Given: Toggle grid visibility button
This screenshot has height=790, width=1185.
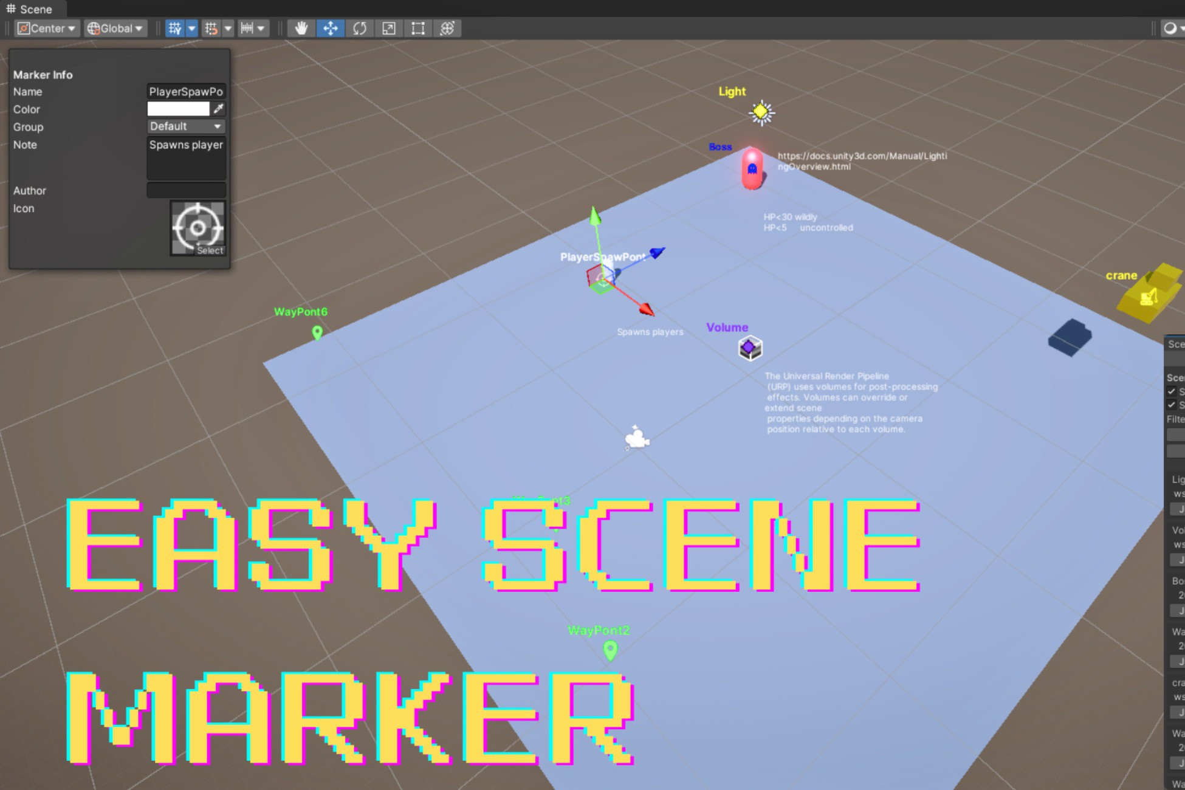Looking at the screenshot, I should coord(175,29).
